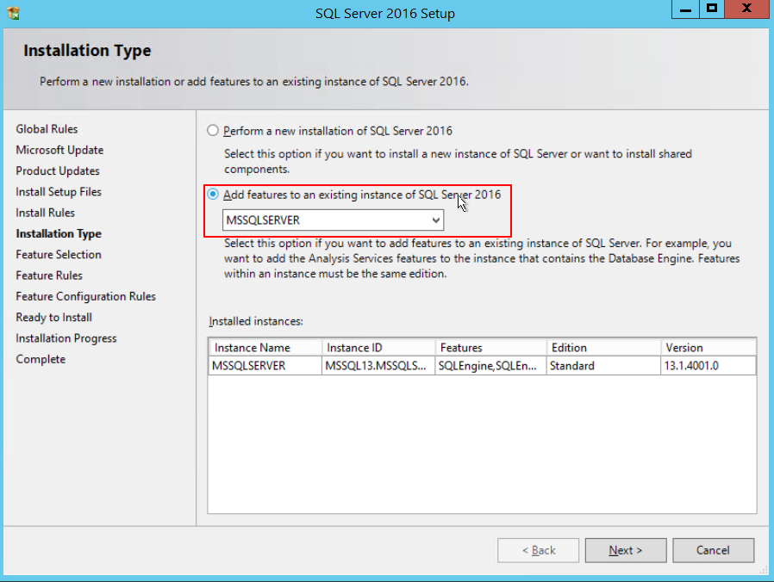774x582 pixels.
Task: Maximize the SQL Server 2016 Setup window
Action: click(712, 9)
